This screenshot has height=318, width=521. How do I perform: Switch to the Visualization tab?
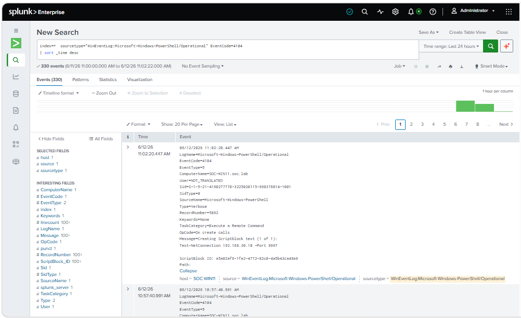click(139, 79)
